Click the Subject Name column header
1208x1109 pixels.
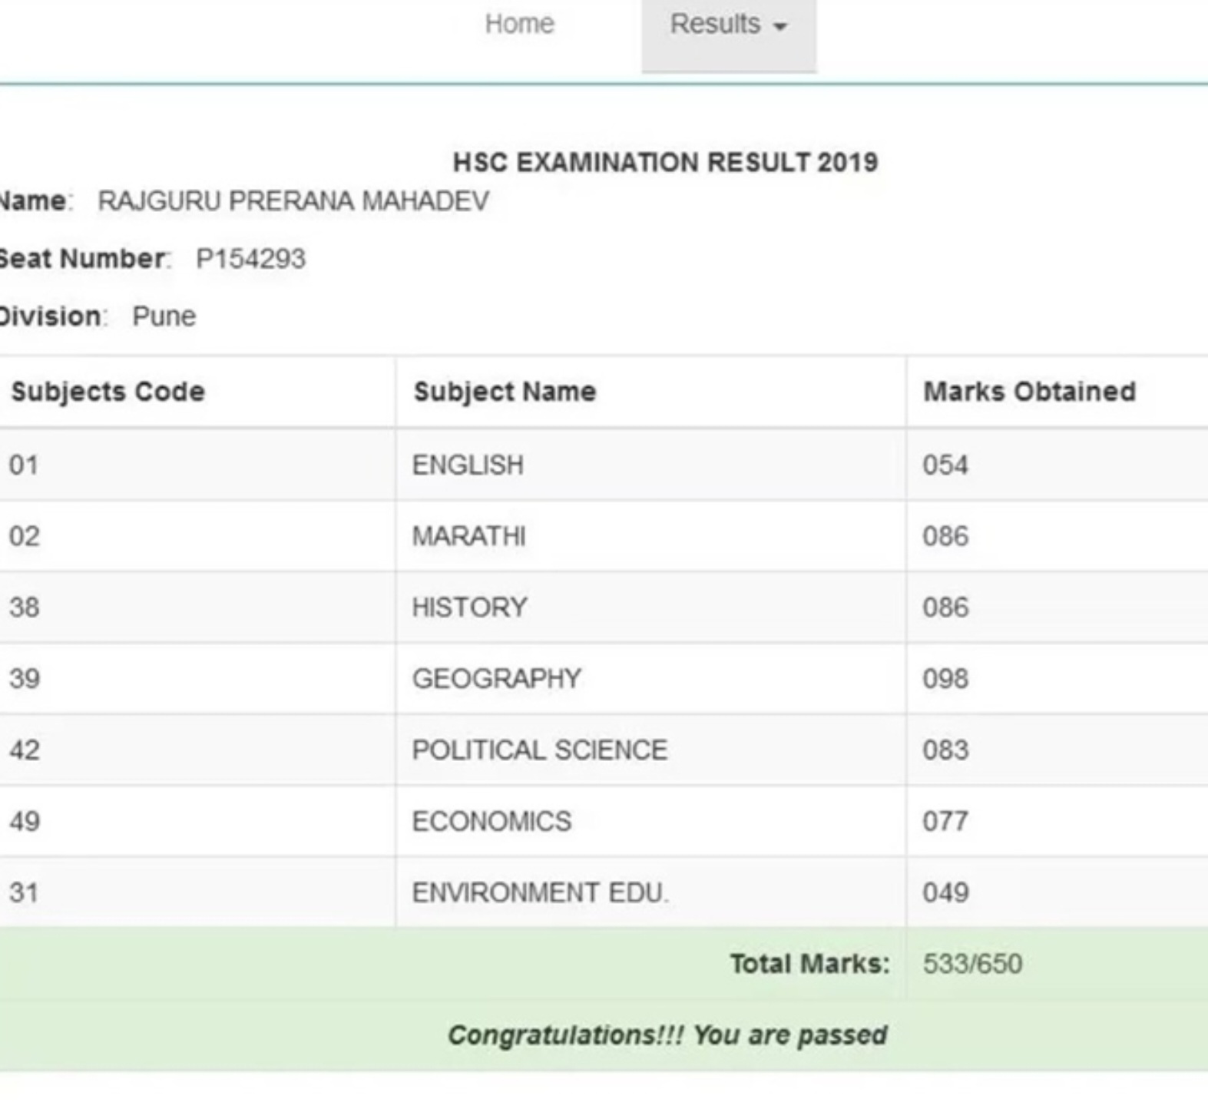pyautogui.click(x=505, y=392)
